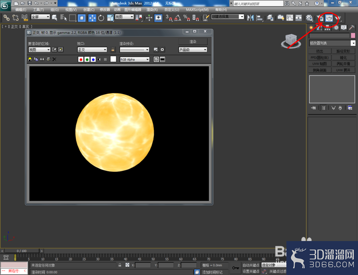
Task: Select the Move transform tool
Action: click(92, 18)
